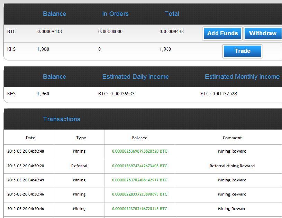Image resolution: width=282 pixels, height=218 pixels.
Task: Click the Add Funds button
Action: click(222, 34)
